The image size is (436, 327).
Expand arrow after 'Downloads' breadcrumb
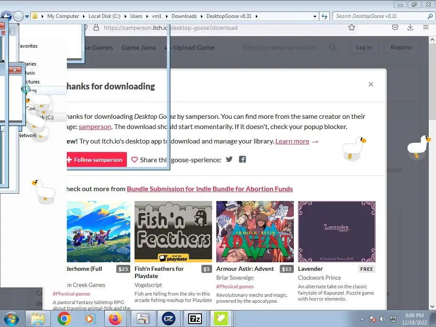point(201,16)
